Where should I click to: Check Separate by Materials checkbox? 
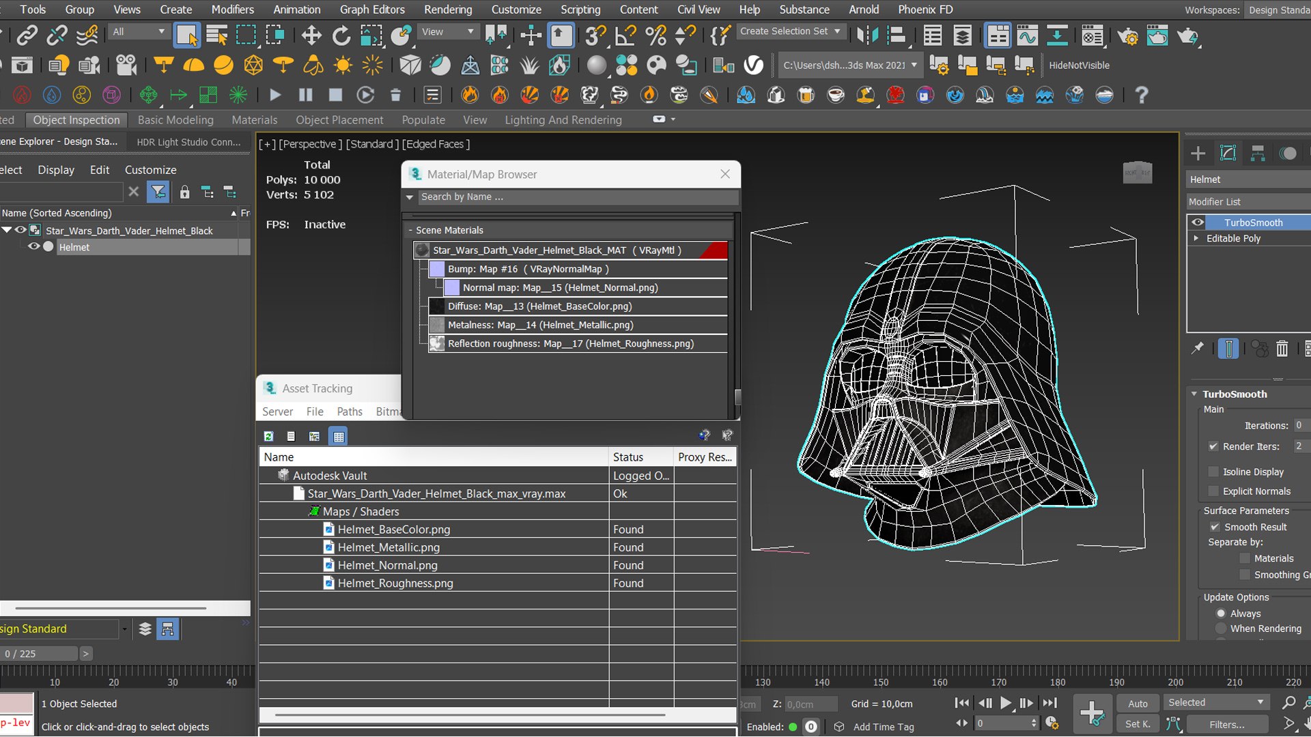(1245, 558)
